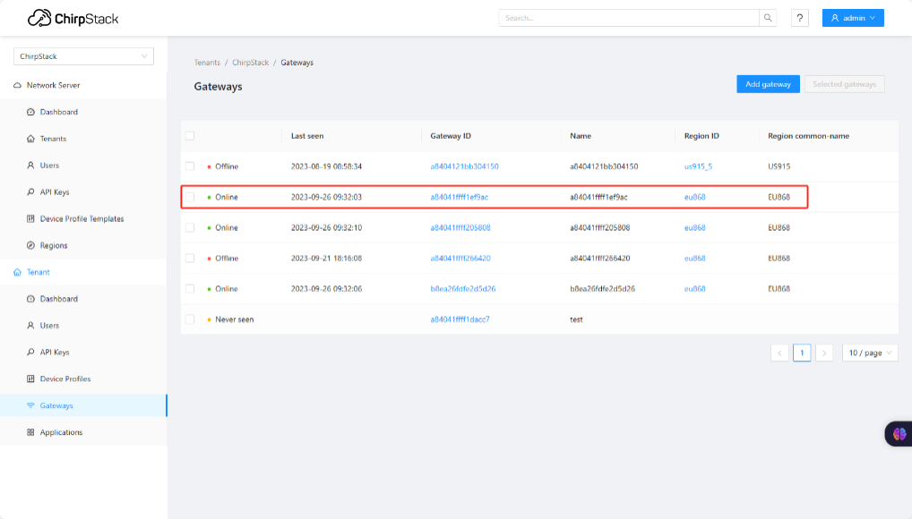Click the Tenants sidebar icon

click(x=30, y=139)
